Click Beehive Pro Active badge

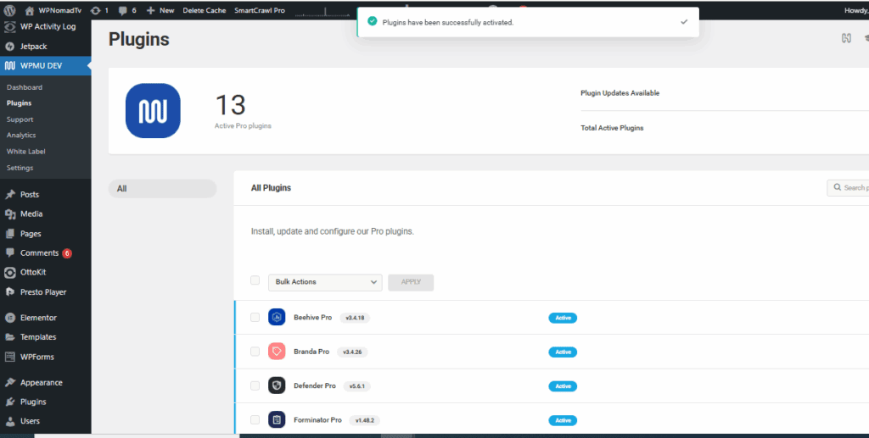tap(563, 318)
